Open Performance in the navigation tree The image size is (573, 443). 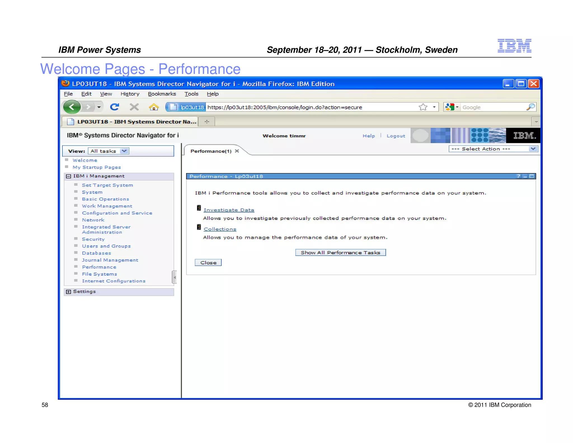(99, 267)
